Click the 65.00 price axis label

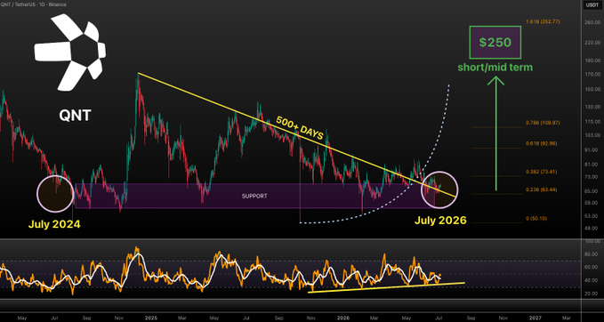tap(592, 191)
